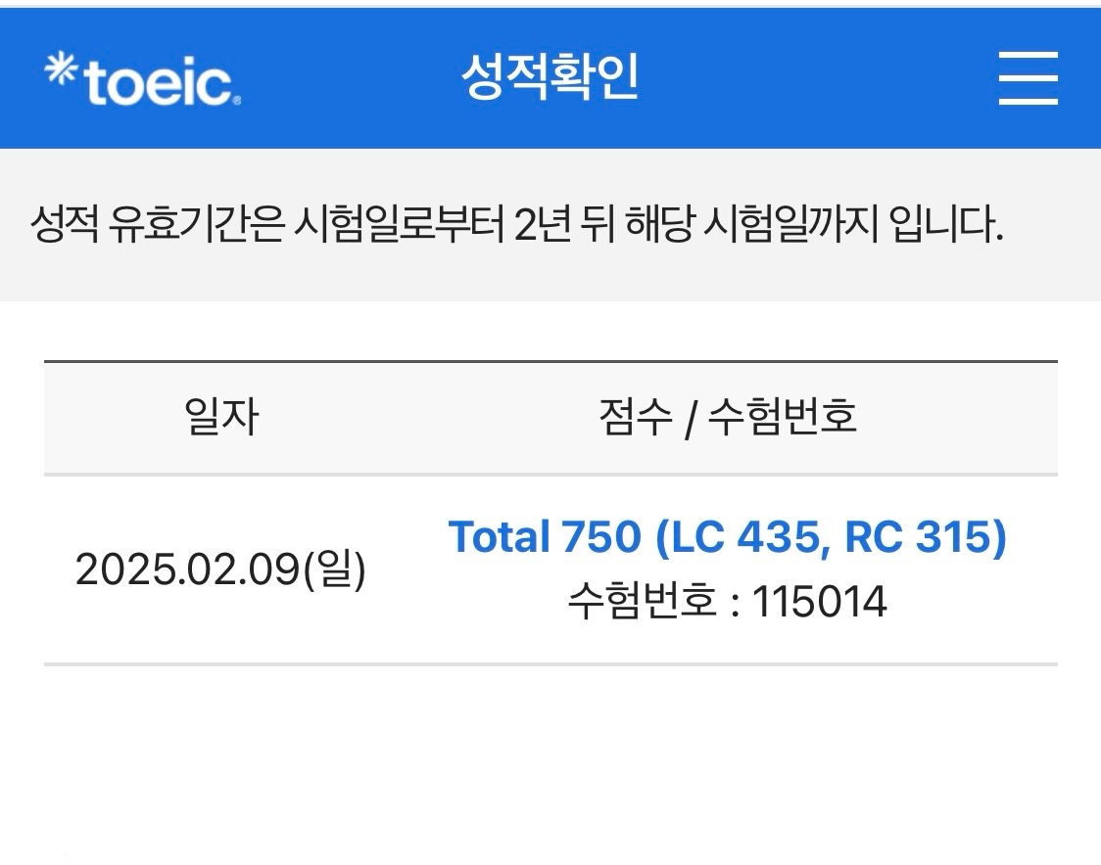
Task: Click the toeic logo
Action: click(x=143, y=78)
